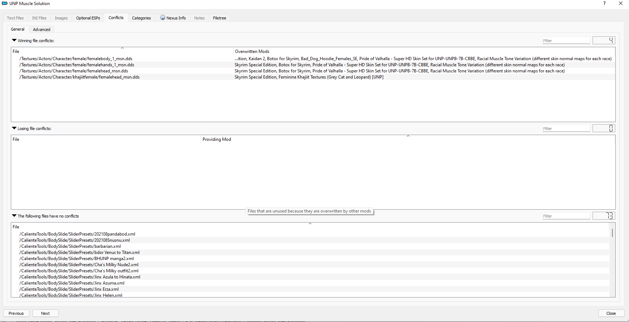The height and width of the screenshot is (322, 629).
Task: Click the Next button
Action: (x=45, y=313)
